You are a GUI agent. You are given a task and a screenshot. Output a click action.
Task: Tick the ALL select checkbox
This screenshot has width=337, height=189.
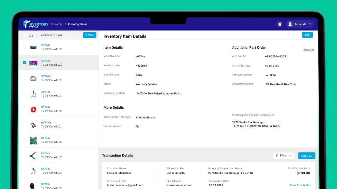click(25, 35)
